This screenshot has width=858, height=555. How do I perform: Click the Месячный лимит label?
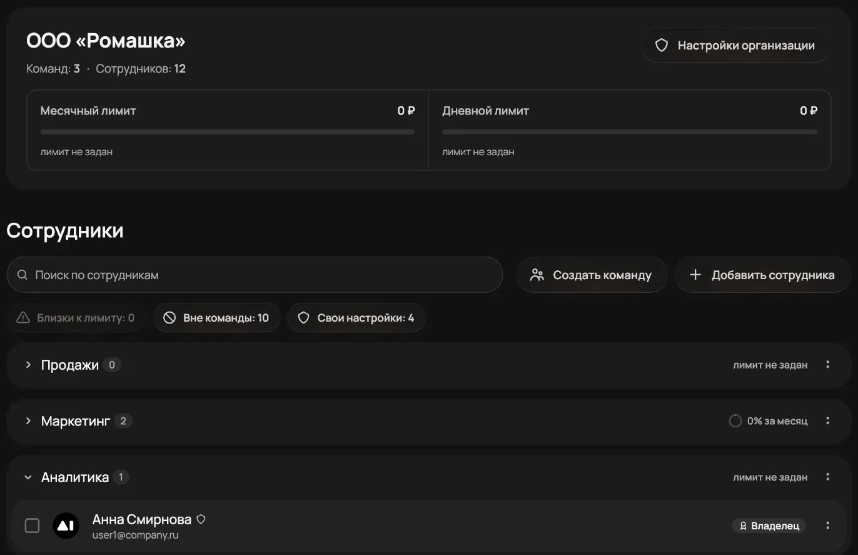[88, 111]
